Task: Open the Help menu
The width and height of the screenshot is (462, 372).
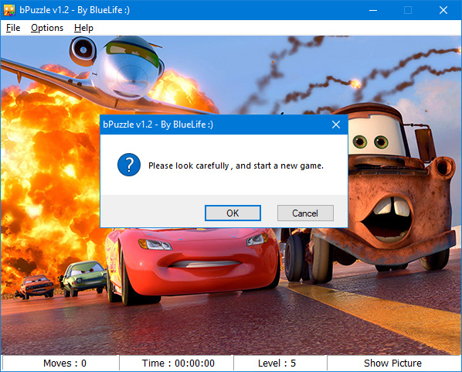Action: pyautogui.click(x=83, y=28)
